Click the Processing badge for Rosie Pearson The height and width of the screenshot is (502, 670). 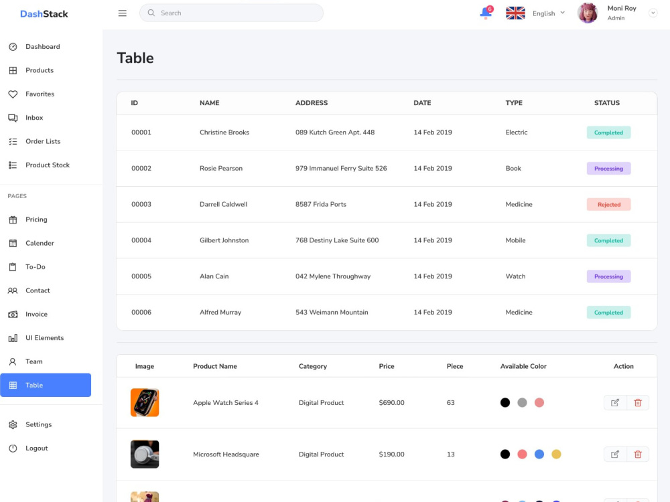(x=608, y=169)
